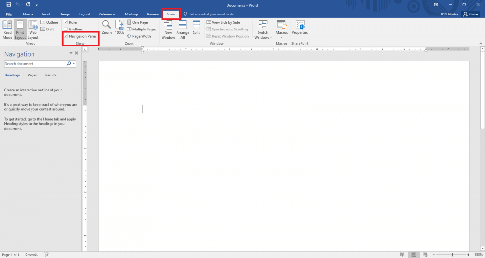The image size is (485, 258).
Task: Switch to Draft view
Action: tap(48, 29)
